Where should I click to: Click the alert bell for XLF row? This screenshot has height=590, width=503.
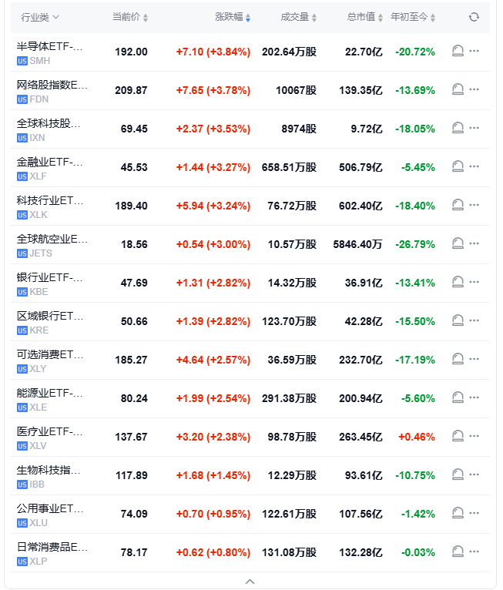[x=458, y=167]
